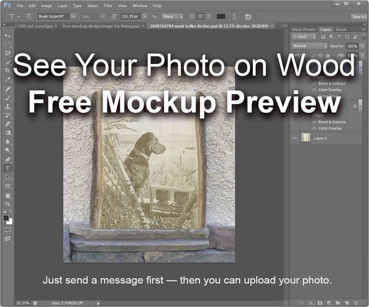The height and width of the screenshot is (307, 369).
Task: Open the Italic font style dropdown
Action: coord(103,16)
